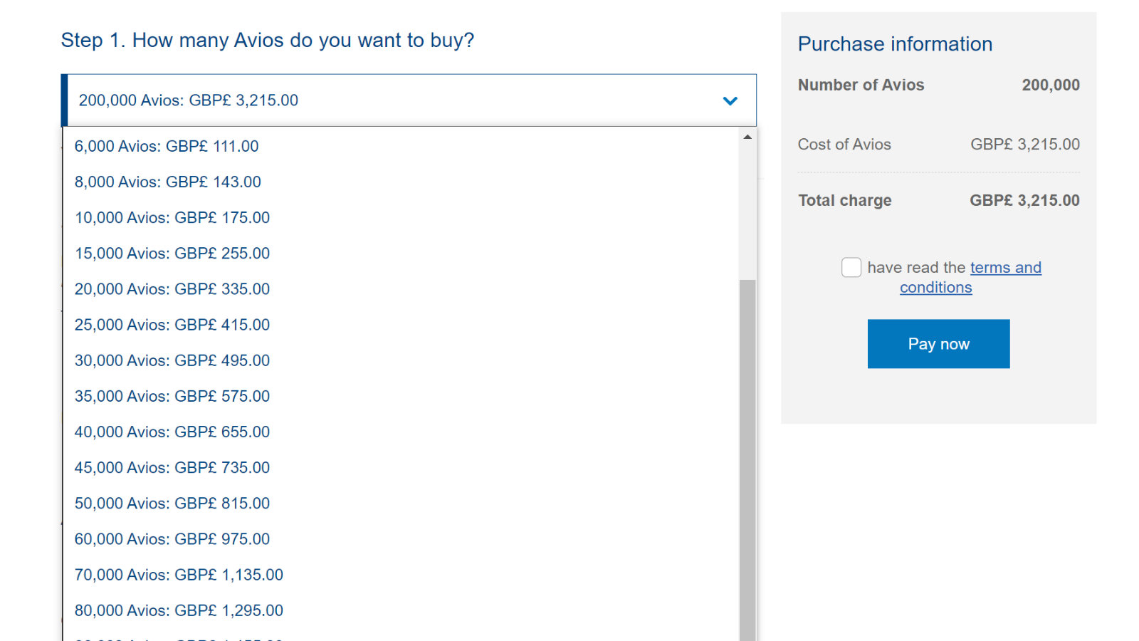The height and width of the screenshot is (641, 1139).
Task: Choose 15,000 Avios: GBP£ 255.00 option
Action: 401,253
